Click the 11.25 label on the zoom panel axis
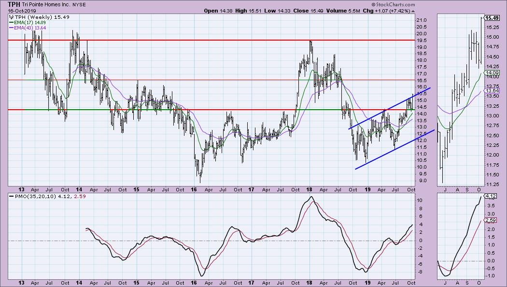This screenshot has height=287, width=507. point(492,184)
